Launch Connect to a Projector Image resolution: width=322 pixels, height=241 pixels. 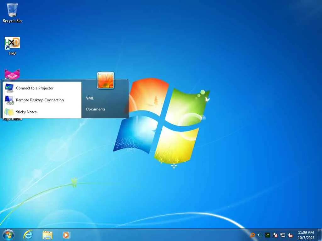(x=42, y=88)
